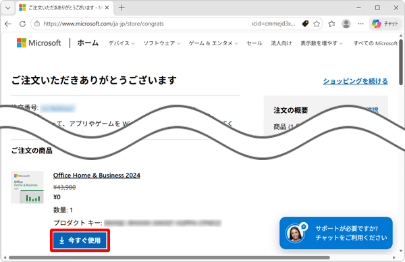Close the current order confirmation tab

[x=107, y=7]
